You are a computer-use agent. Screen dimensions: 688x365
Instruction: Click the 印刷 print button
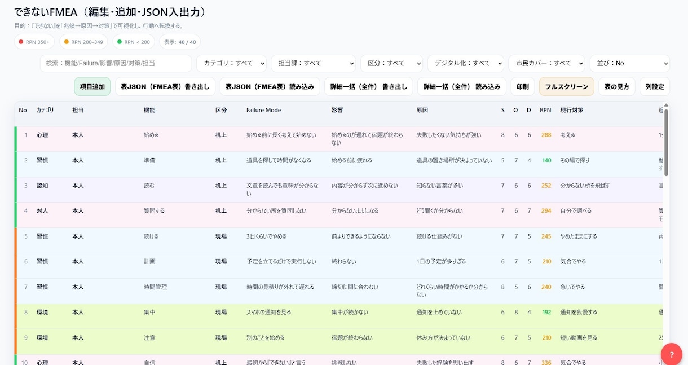(523, 86)
